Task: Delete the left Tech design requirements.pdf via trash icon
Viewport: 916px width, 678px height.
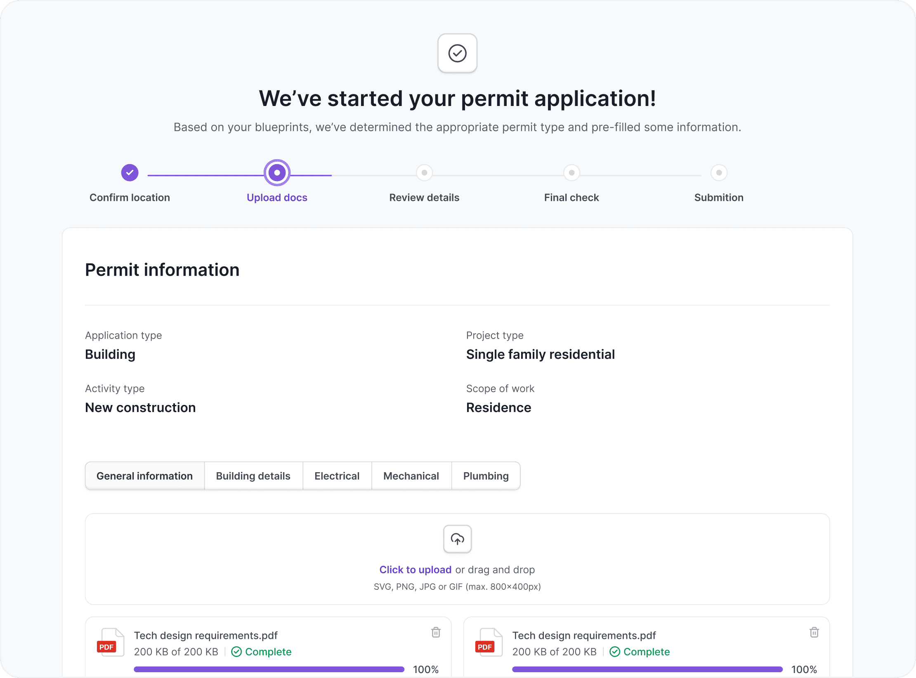Action: pos(436,632)
